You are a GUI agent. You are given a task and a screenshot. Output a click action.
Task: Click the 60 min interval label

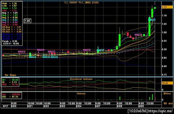(x=168, y=103)
